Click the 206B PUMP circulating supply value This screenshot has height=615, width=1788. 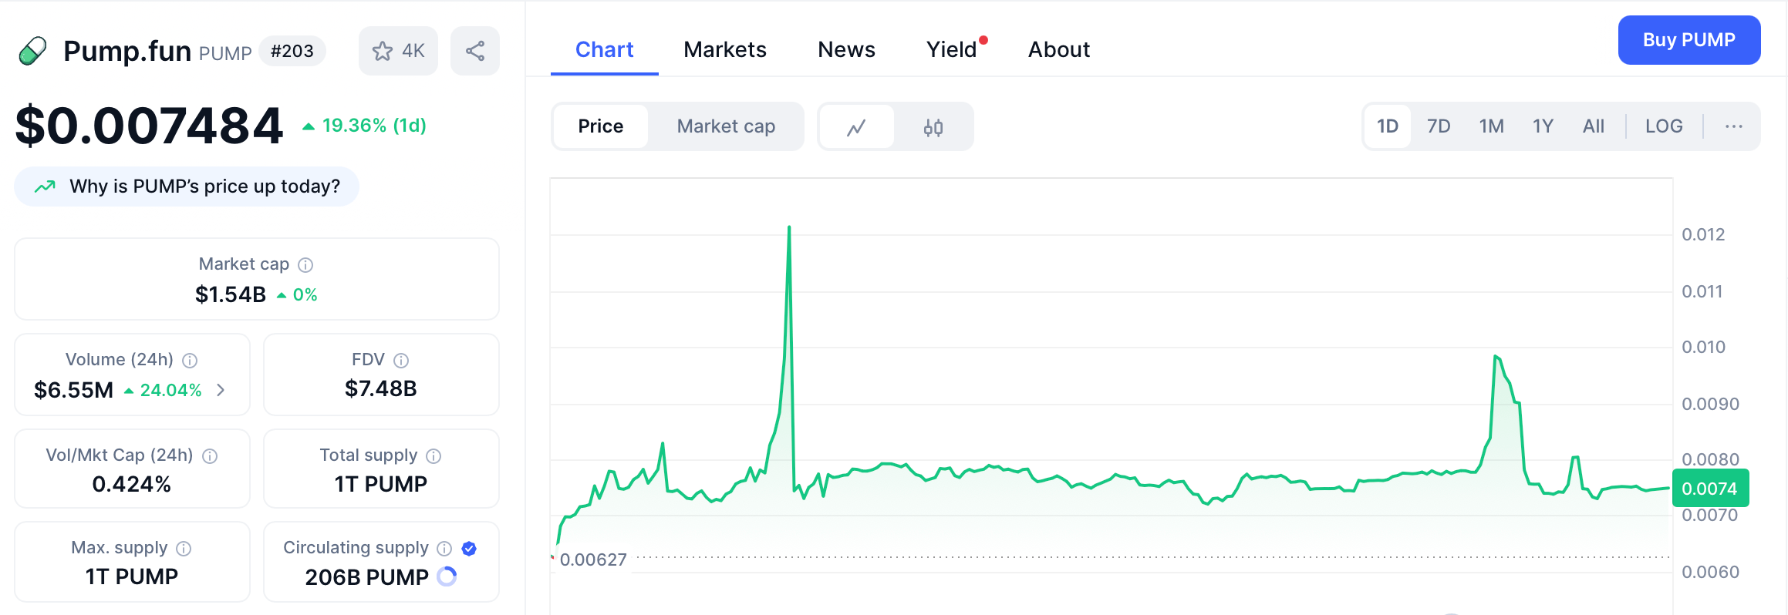pyautogui.click(x=367, y=577)
